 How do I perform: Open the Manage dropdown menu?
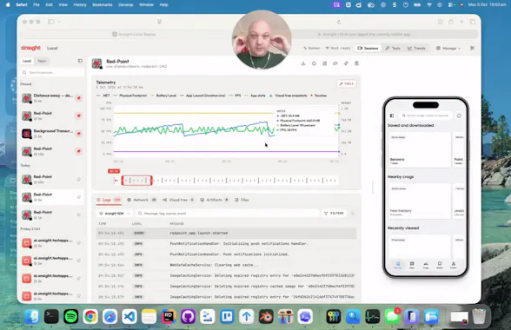[448, 49]
